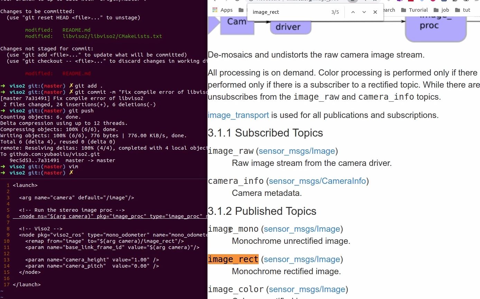Open sensor_msgs/Image link next to image_raw
Screen dimensions: 480x299
coord(297,151)
